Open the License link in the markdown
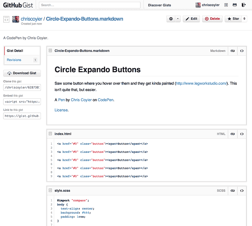252x226 pixels. coord(61,110)
